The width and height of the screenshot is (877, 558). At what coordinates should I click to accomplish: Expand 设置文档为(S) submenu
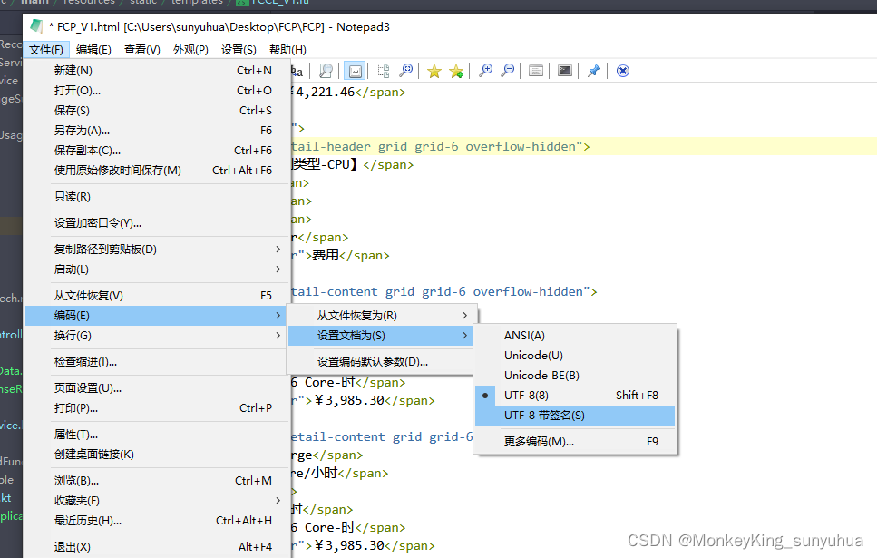coord(381,336)
